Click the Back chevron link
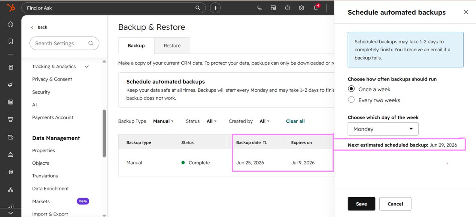 (39, 27)
